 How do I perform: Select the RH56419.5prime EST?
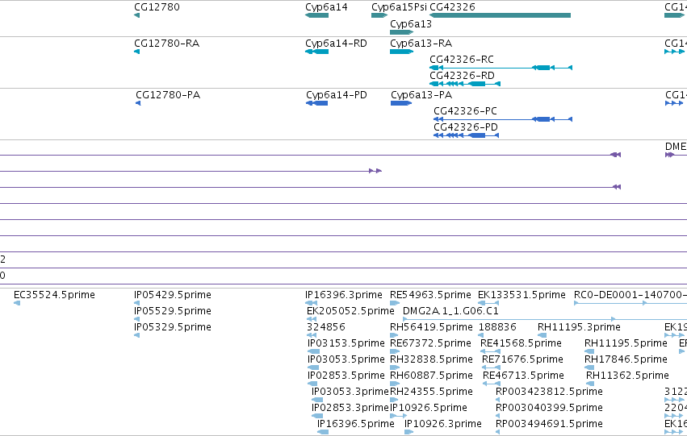[x=431, y=327]
